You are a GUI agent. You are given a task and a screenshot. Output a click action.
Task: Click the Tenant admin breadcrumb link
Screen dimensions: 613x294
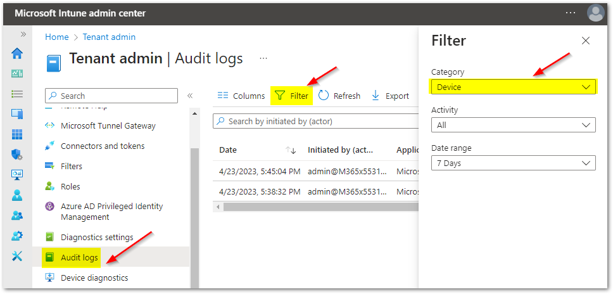[109, 37]
